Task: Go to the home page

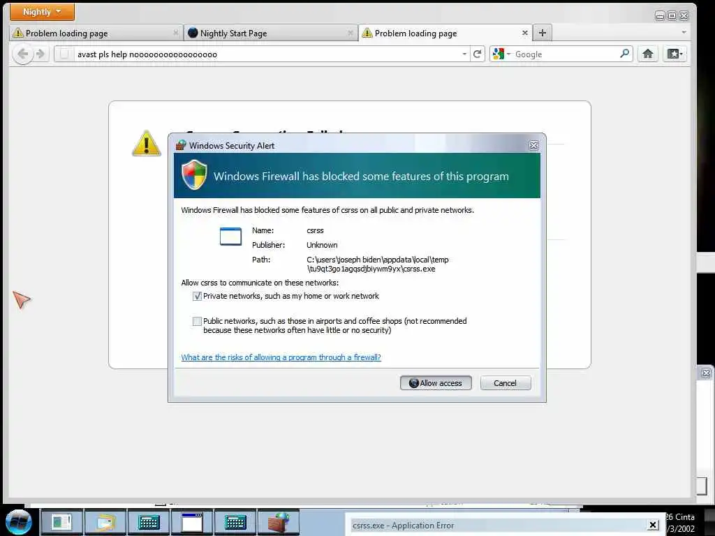Action: point(647,54)
